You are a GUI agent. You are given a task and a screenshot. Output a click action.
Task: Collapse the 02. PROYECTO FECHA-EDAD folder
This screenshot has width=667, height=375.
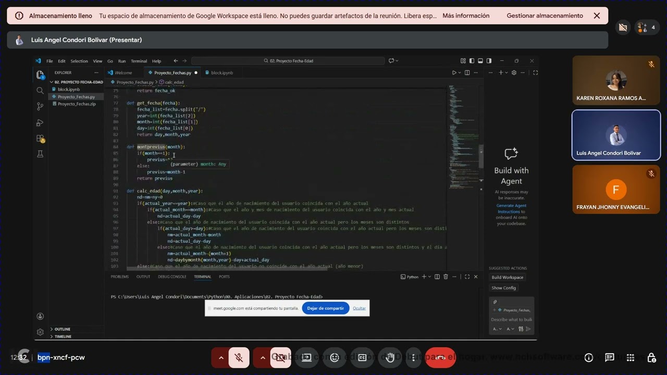77,82
